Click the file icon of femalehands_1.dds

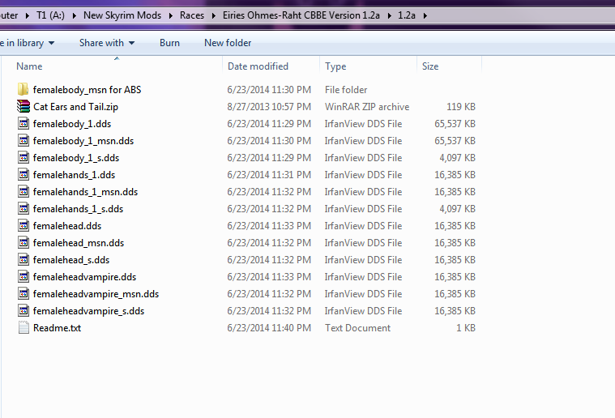tap(23, 174)
